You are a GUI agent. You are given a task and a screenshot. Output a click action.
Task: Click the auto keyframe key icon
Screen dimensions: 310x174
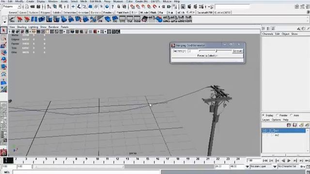(303, 167)
